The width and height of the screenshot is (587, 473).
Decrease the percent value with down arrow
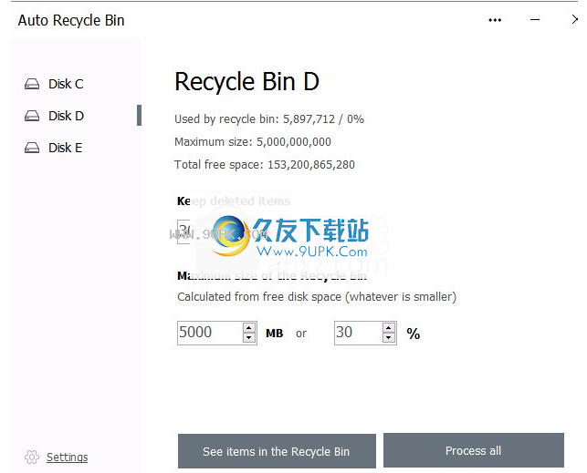tap(389, 338)
